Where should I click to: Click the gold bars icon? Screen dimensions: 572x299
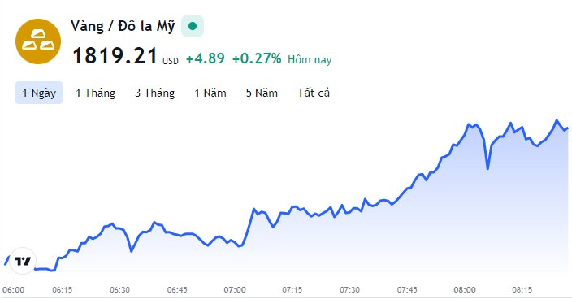click(38, 41)
